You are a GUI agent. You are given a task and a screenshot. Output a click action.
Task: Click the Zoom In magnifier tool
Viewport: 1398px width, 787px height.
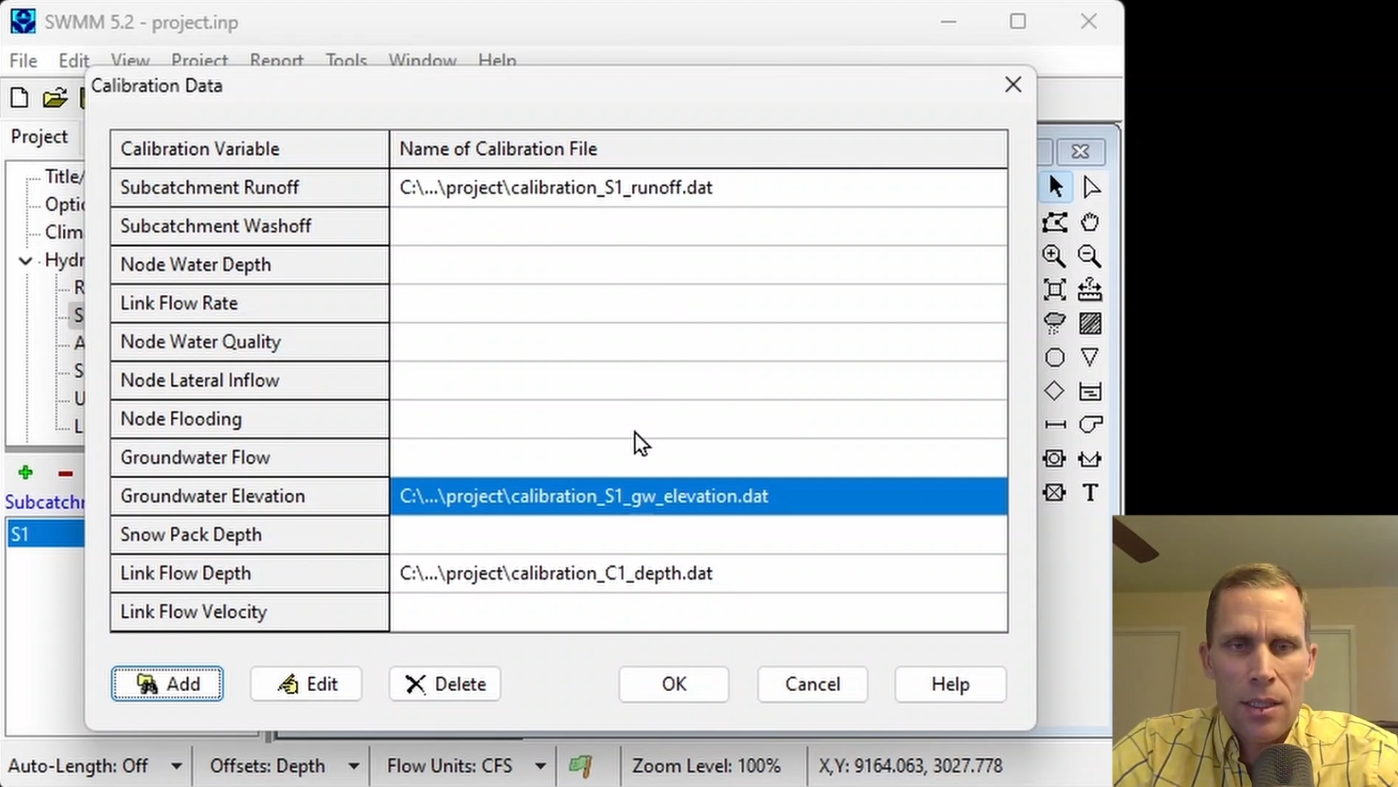(1054, 256)
